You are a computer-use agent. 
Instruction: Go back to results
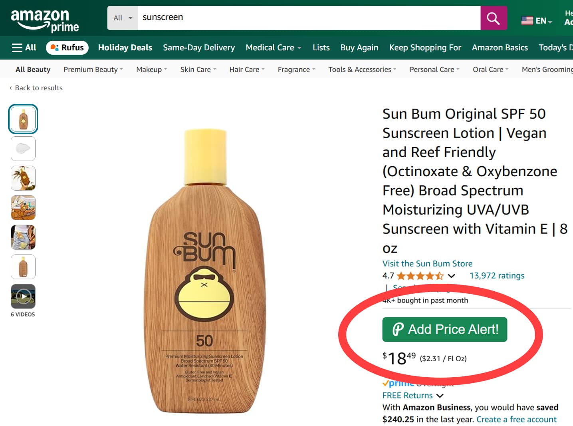[x=36, y=88]
